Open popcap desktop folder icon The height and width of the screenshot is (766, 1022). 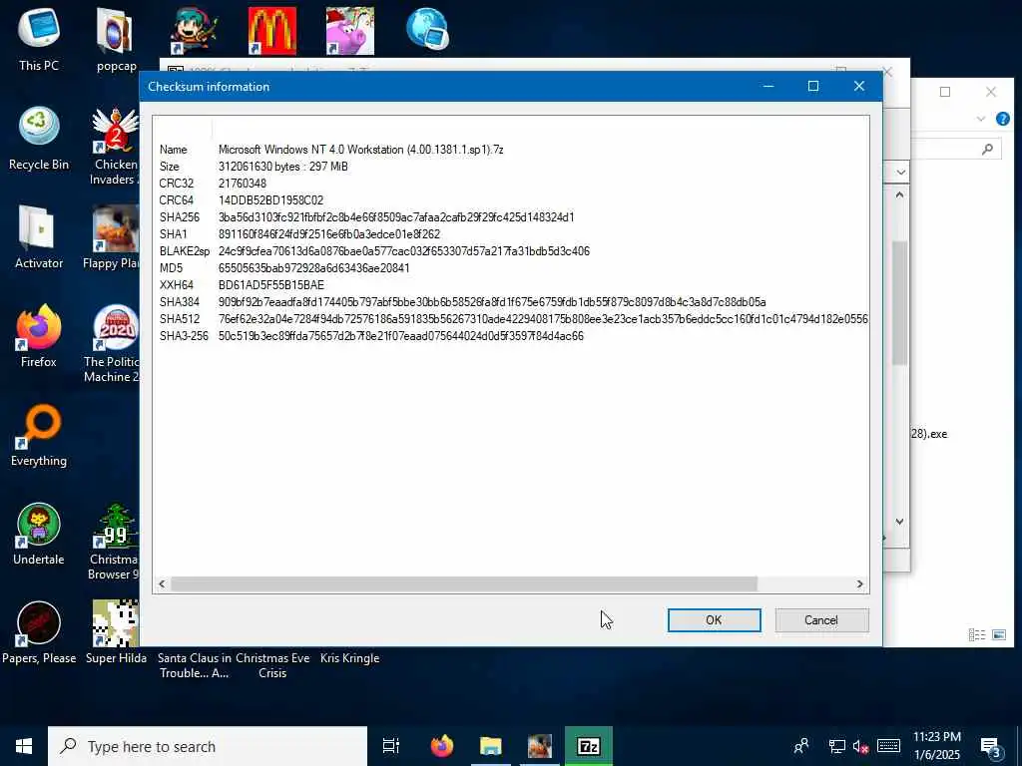pyautogui.click(x=116, y=39)
